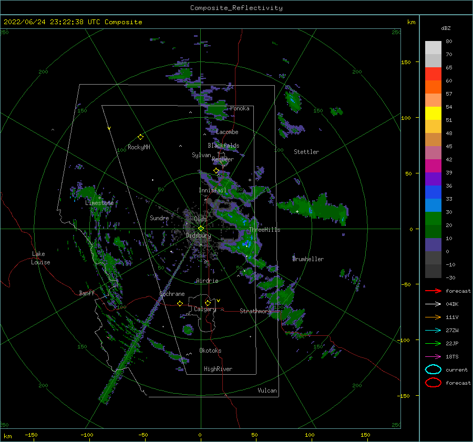The image size is (473, 442).
Task: Click the Vulcan city label
Action: pyautogui.click(x=267, y=390)
